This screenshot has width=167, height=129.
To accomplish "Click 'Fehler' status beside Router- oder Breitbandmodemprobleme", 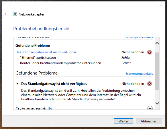I will point(126,63).
